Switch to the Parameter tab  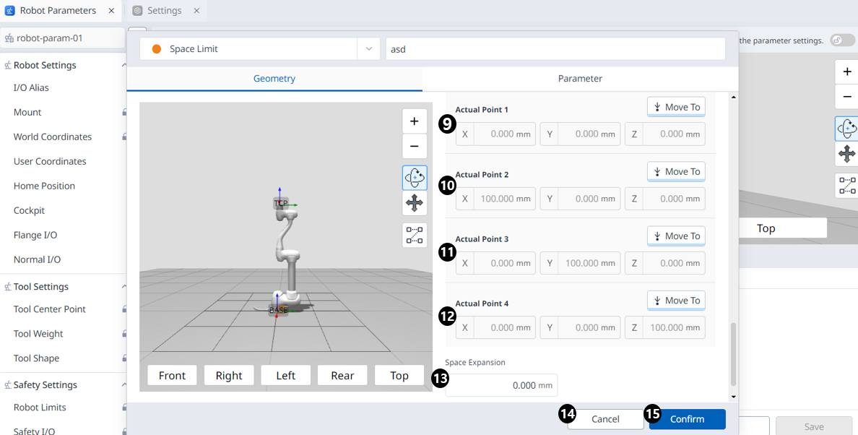click(x=580, y=79)
